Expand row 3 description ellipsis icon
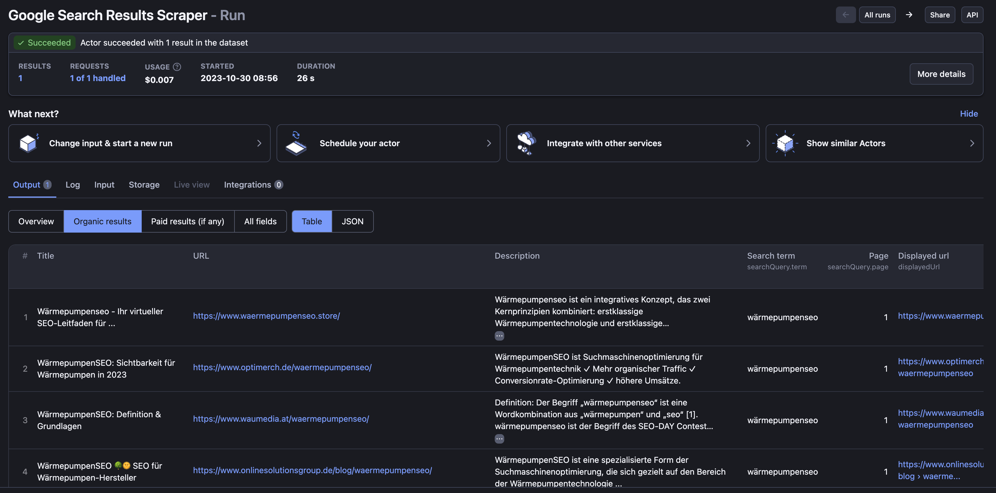 (499, 439)
